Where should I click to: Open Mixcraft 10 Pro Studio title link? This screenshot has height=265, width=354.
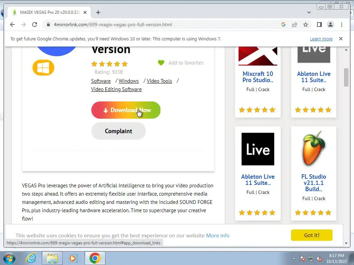coord(258,77)
